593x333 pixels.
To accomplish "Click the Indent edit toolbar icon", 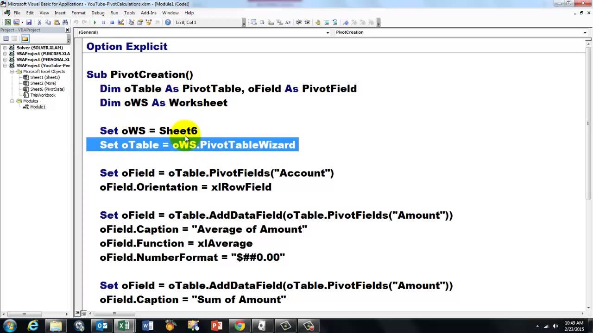I will pos(299,22).
